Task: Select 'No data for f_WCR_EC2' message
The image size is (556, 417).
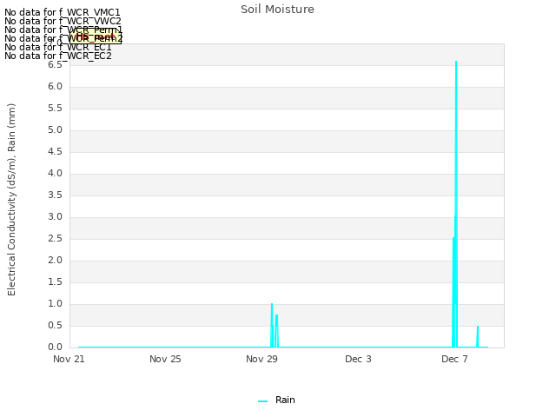Action: (x=58, y=56)
